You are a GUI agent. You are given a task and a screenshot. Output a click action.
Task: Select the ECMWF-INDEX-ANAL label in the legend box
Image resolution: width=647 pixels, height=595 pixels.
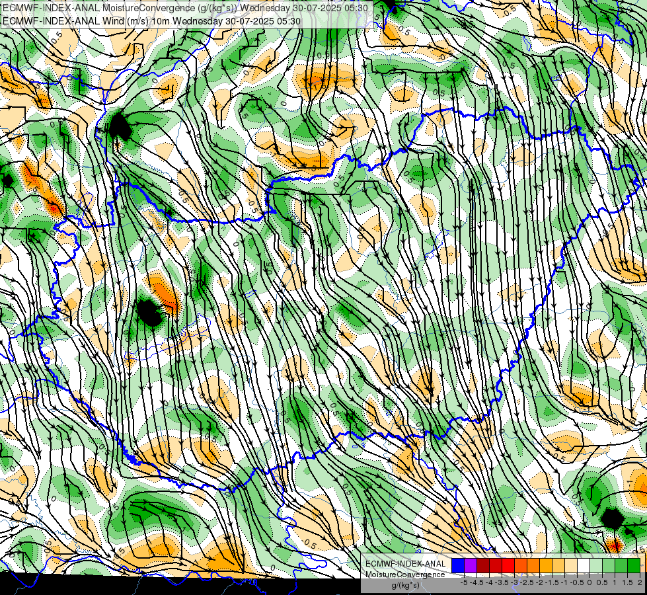point(405,564)
